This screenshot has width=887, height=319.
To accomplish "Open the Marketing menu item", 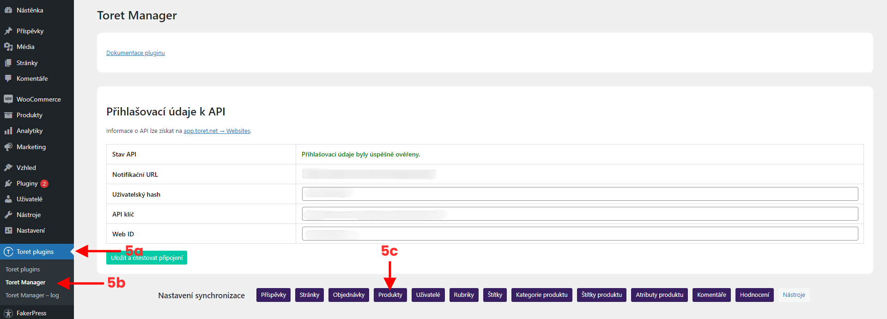I will click(31, 147).
